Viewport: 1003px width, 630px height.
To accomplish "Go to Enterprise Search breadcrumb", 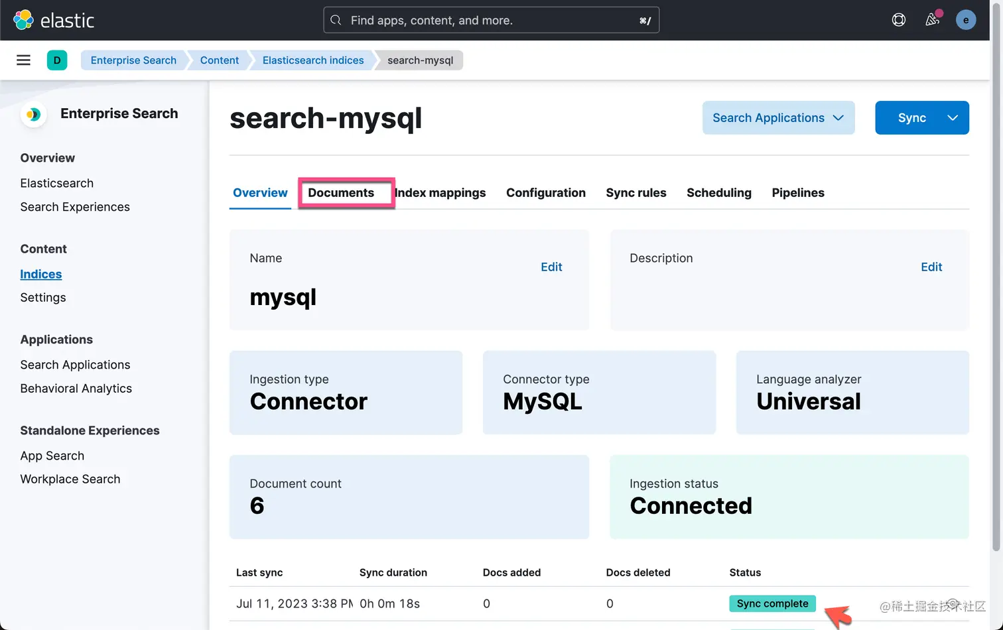I will coord(133,60).
